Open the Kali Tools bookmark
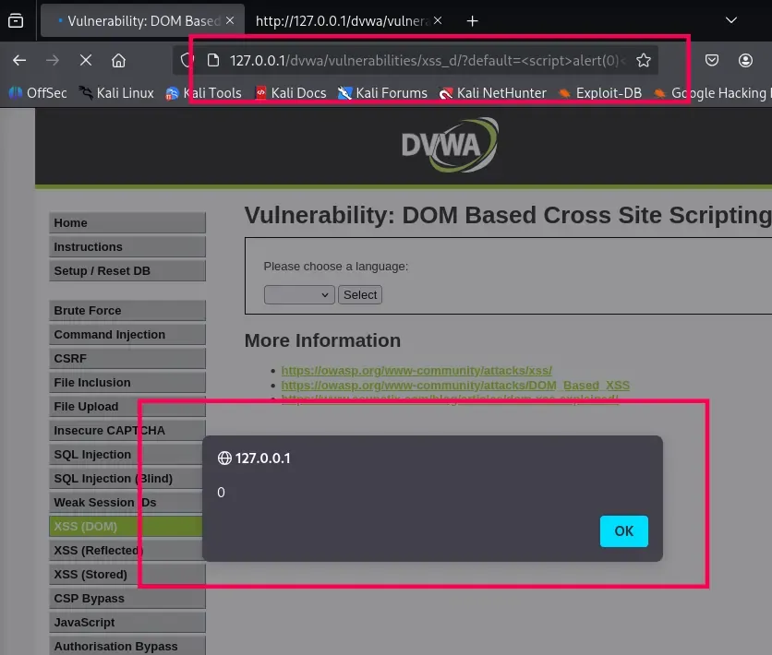772x655 pixels. 204,93
